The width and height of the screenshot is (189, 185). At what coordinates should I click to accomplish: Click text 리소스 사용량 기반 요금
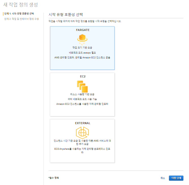[82, 94]
